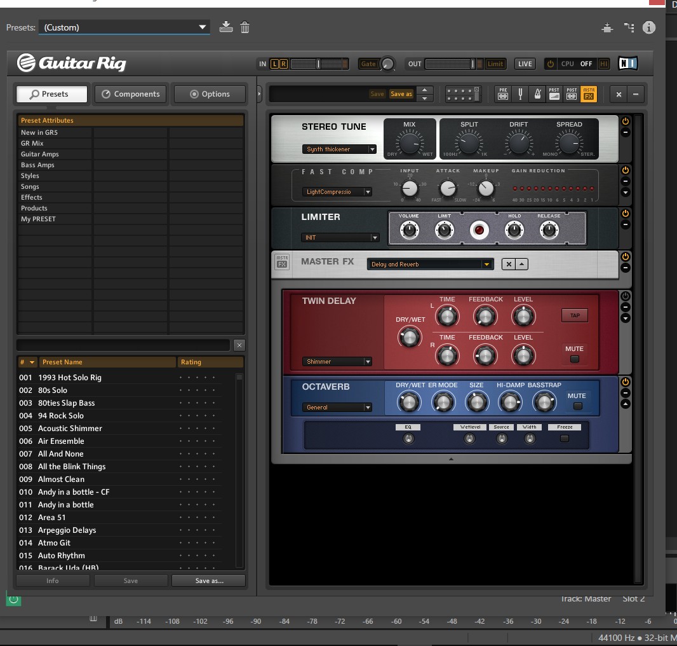Screen dimensions: 677x646
Task: Show the Pre tapedeck module
Action: 503,94
